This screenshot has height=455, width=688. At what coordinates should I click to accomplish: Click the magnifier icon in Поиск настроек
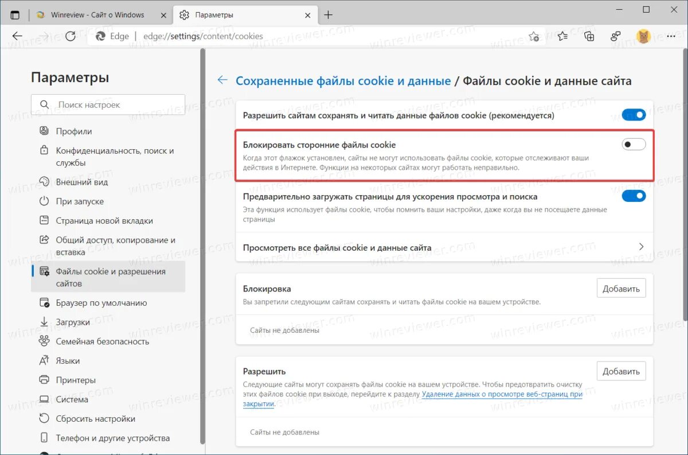coord(45,105)
